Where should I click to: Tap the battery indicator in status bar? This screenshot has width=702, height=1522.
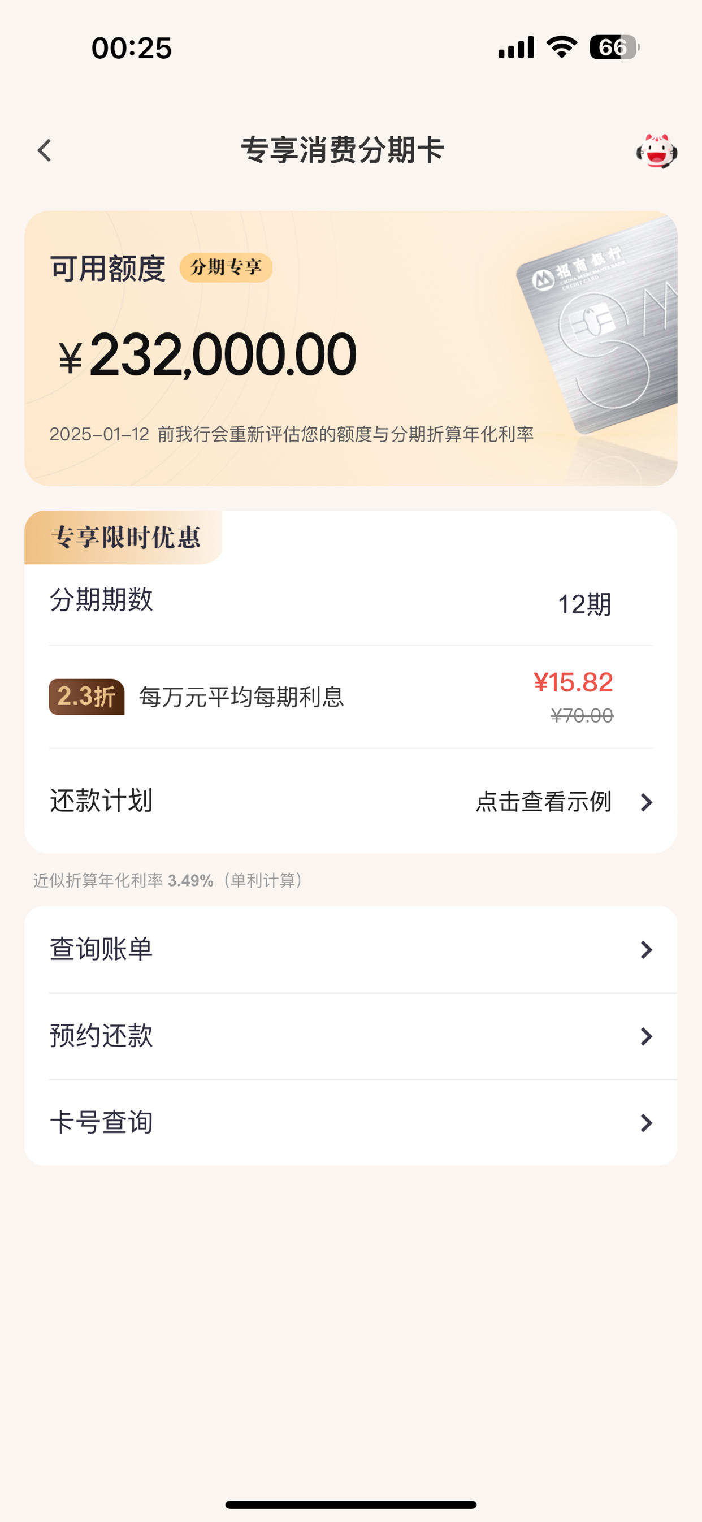(x=614, y=47)
